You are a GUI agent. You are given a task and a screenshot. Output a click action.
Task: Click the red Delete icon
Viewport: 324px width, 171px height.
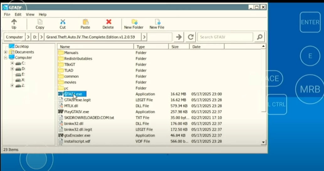click(108, 22)
